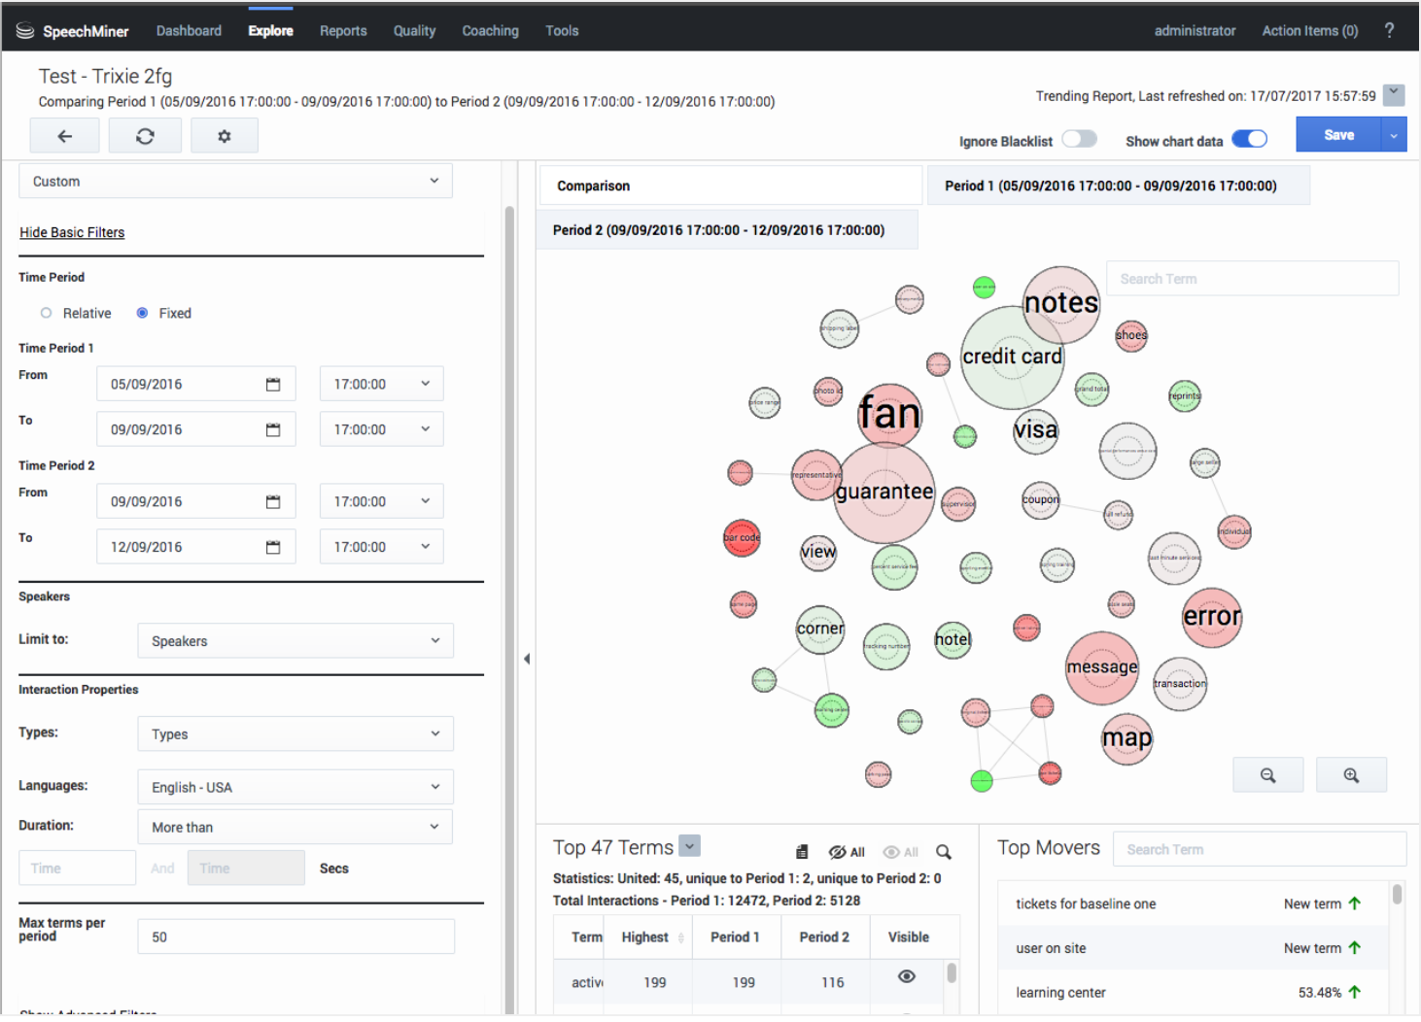Sort the table by the Highest column icon
This screenshot has width=1421, height=1022.
(680, 937)
